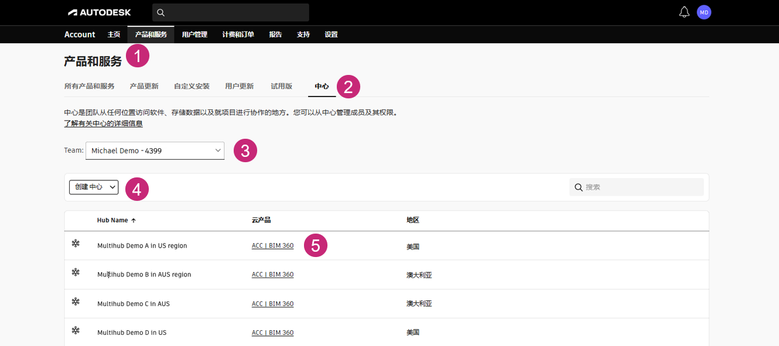This screenshot has height=346, width=779.
Task: Go to 主页 in top navigation
Action: pos(114,35)
